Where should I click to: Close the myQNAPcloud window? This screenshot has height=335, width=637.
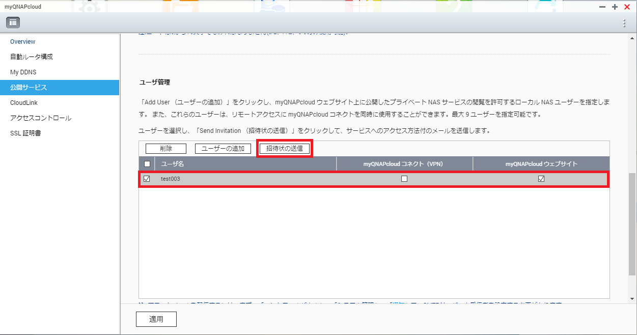coord(627,7)
